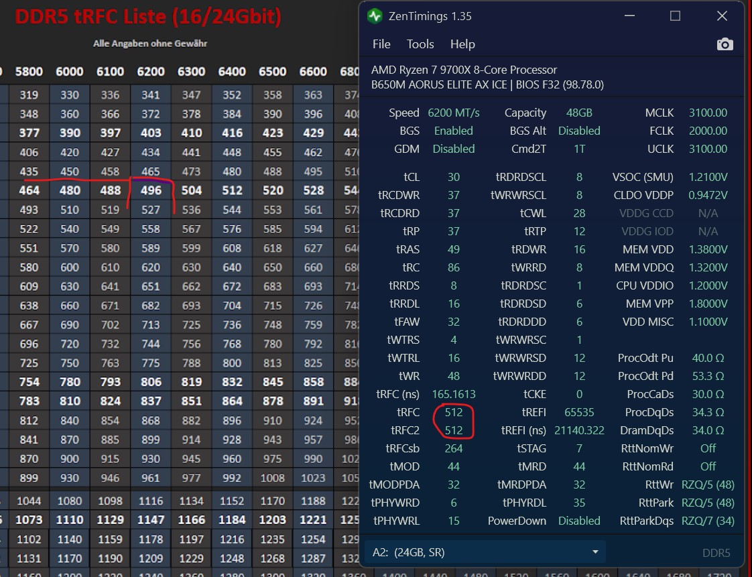This screenshot has height=577, width=752.
Task: Click the tRAS value 49
Action: 453,249
